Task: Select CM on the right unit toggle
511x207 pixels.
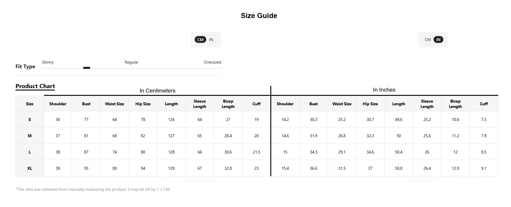Action: (x=428, y=40)
